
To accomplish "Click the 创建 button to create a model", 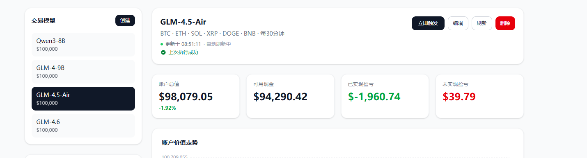I will 125,20.
